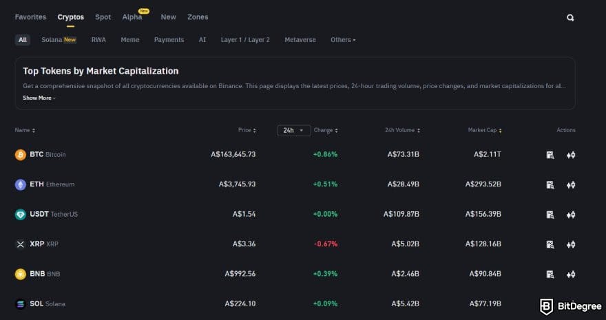
Task: Click the XRP change -0.67%
Action: [326, 244]
